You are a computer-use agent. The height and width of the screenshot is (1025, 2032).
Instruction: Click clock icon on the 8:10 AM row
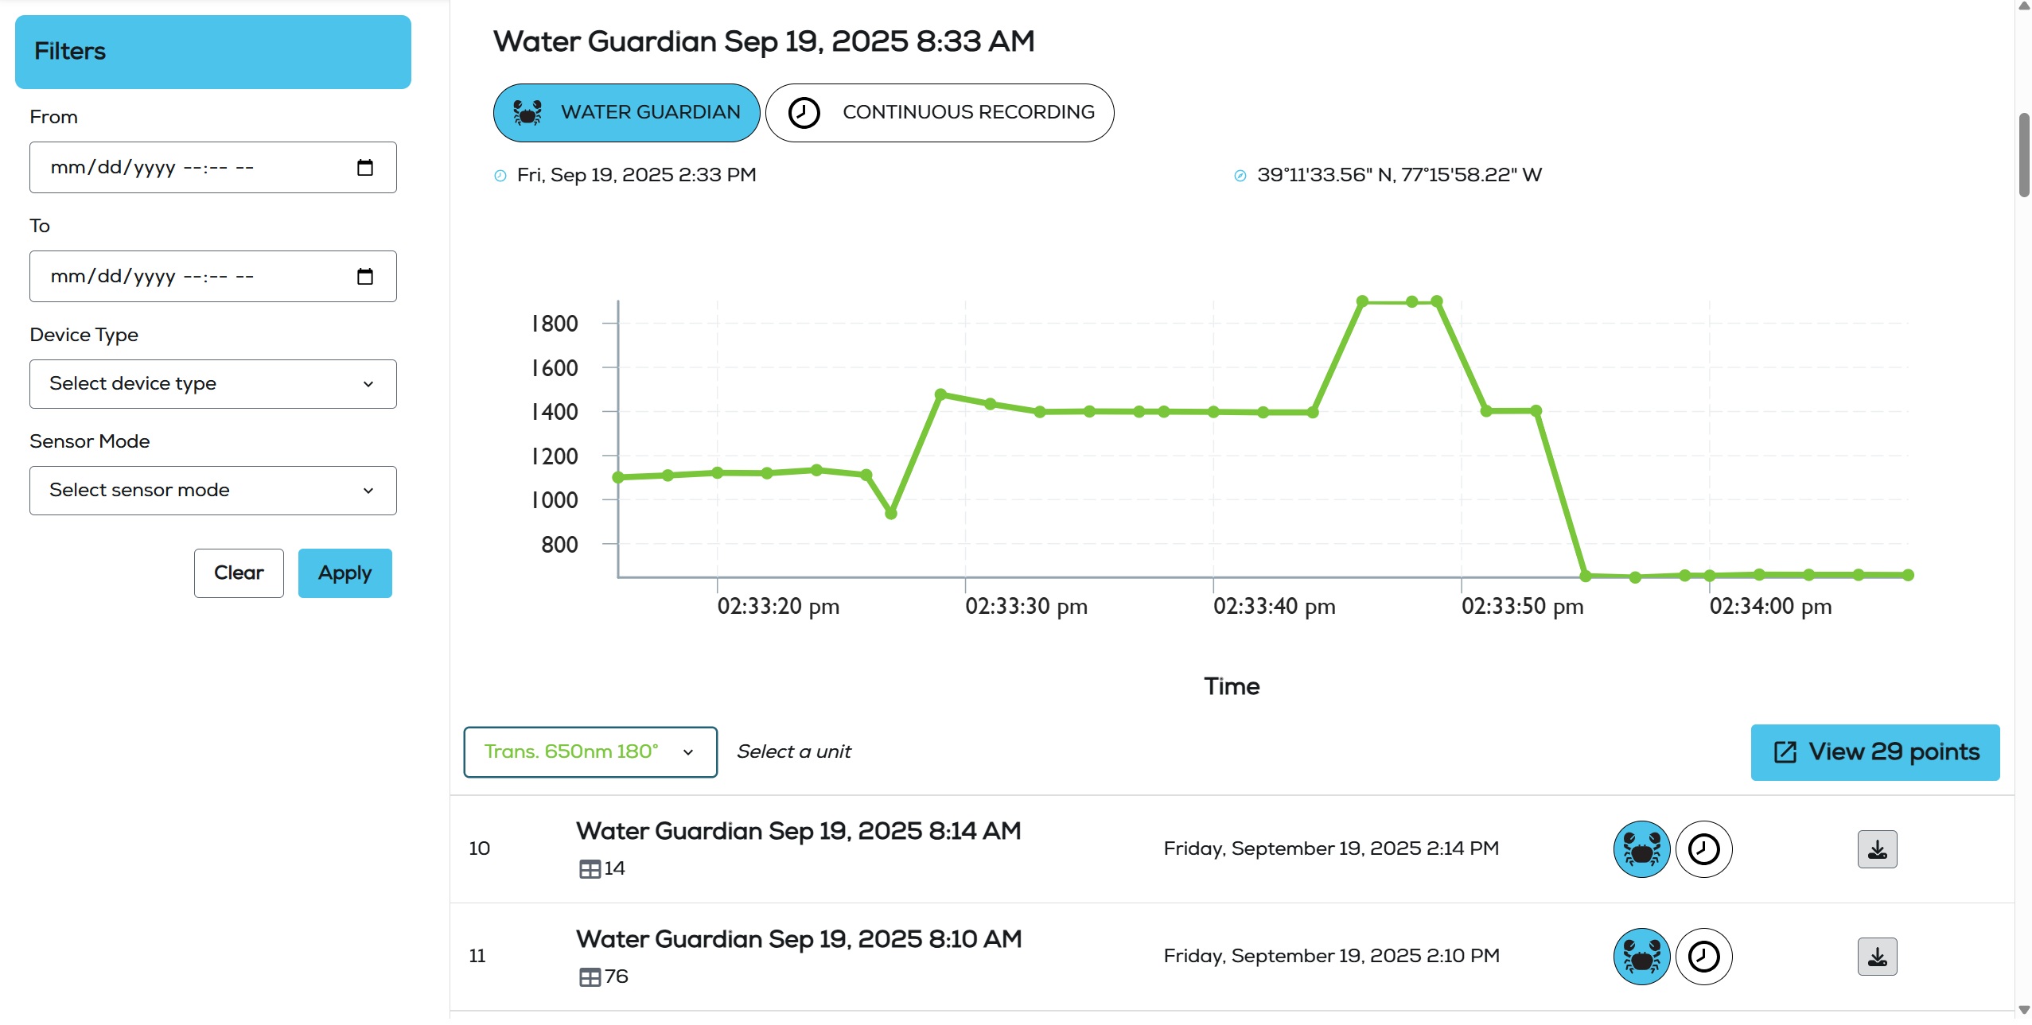coord(1703,957)
